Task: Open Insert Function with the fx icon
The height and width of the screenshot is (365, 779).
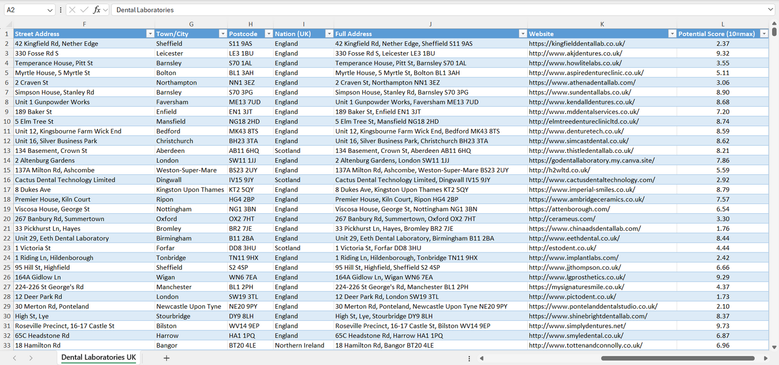Action: [x=96, y=9]
